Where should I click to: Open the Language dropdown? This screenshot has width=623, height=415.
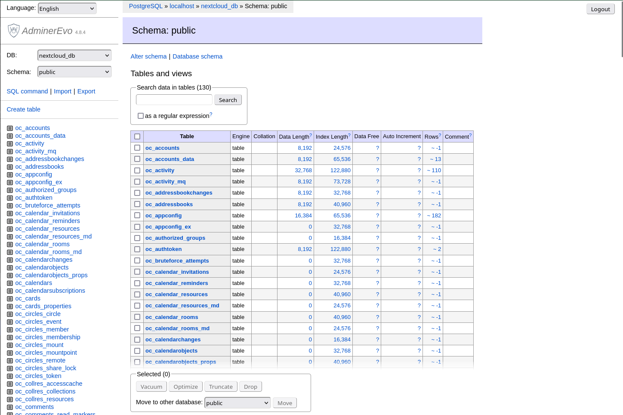pyautogui.click(x=67, y=9)
